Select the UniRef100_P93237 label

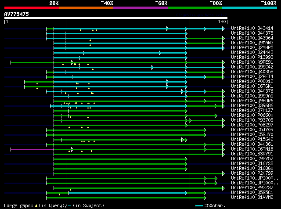tap(252, 188)
